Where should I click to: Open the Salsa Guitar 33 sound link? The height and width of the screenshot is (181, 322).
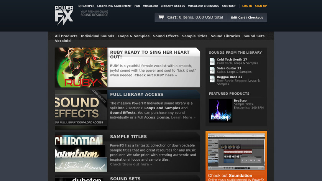(229, 68)
